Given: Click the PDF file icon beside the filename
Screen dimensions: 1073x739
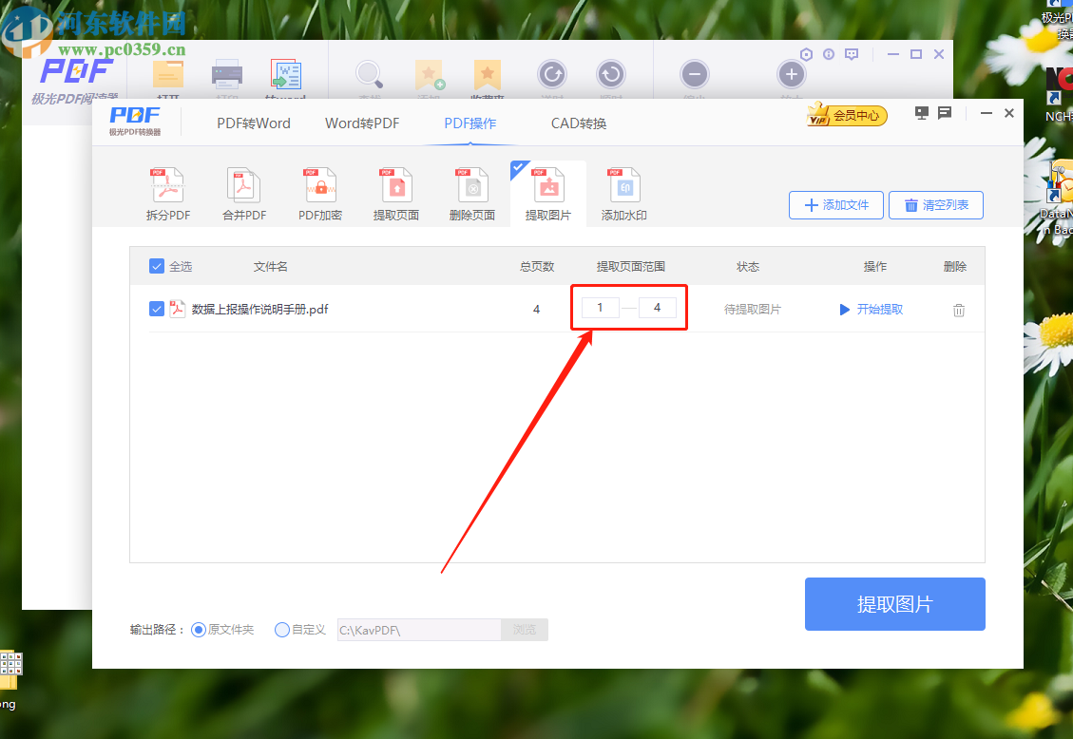Looking at the screenshot, I should click(x=177, y=308).
